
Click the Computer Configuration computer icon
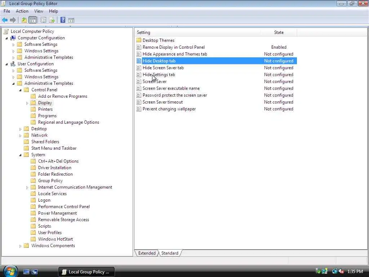[13, 38]
